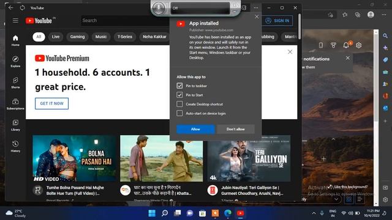Viewport: 392px width, 220px height.
Task: Select the Gaming filter chip
Action: (77, 37)
